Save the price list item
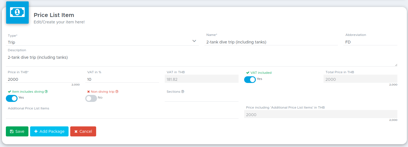Viewport: 408px width, 147px height. pyautogui.click(x=17, y=131)
